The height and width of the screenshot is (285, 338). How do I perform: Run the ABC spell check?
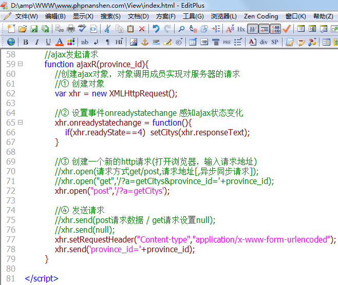(82, 29)
